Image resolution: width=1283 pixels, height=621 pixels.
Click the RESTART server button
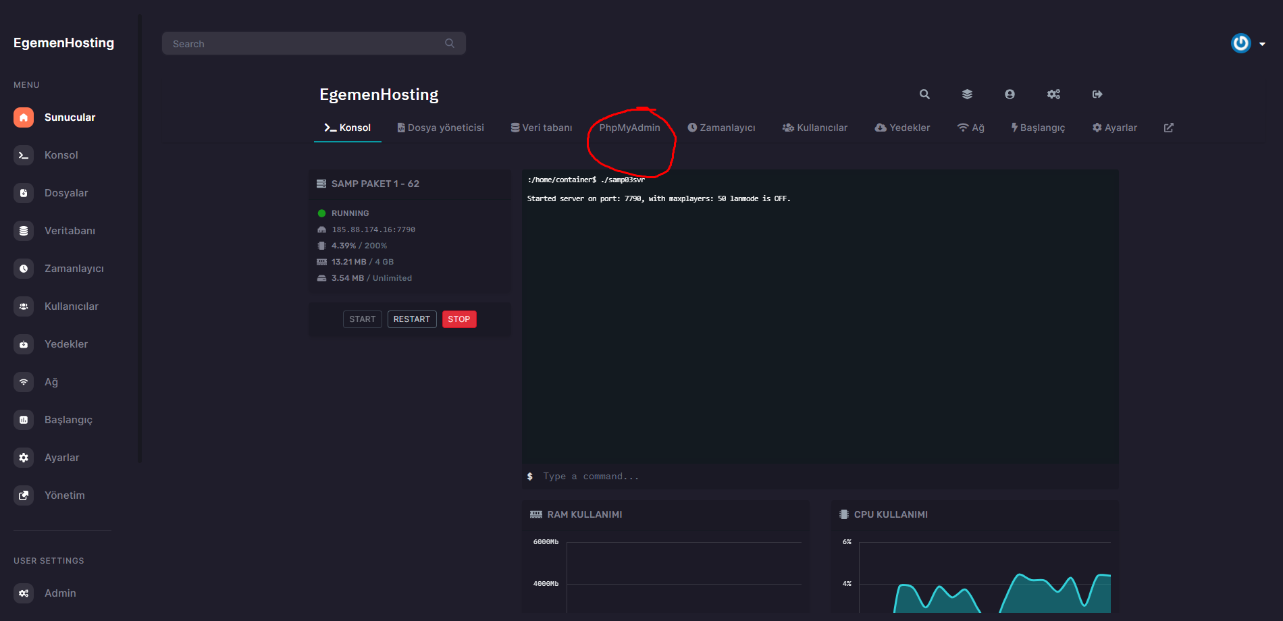pyautogui.click(x=412, y=319)
